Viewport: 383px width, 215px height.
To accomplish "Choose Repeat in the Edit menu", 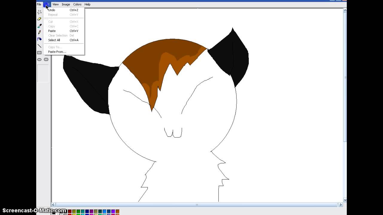I will tap(64, 15).
